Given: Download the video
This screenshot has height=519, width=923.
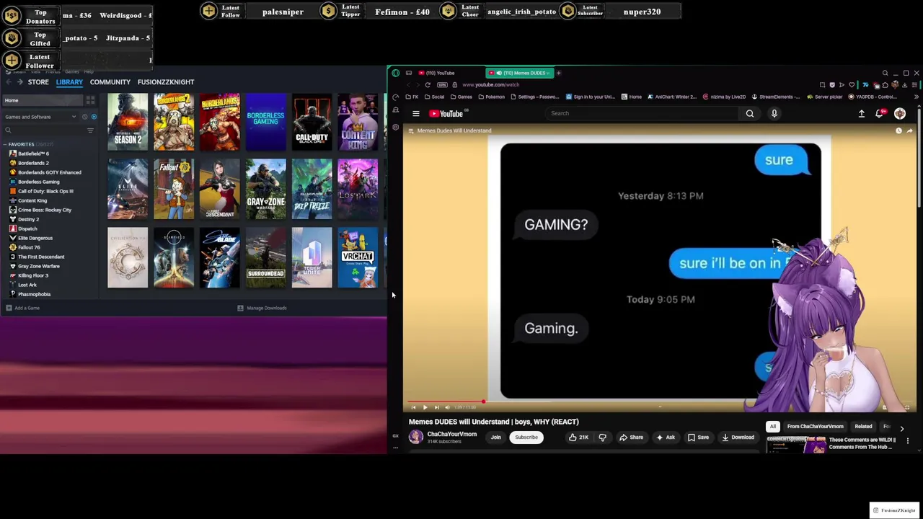Looking at the screenshot, I should [738, 438].
